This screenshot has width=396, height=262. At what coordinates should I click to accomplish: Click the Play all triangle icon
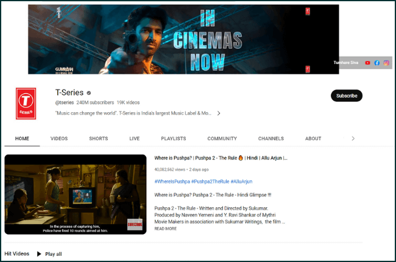(x=39, y=253)
